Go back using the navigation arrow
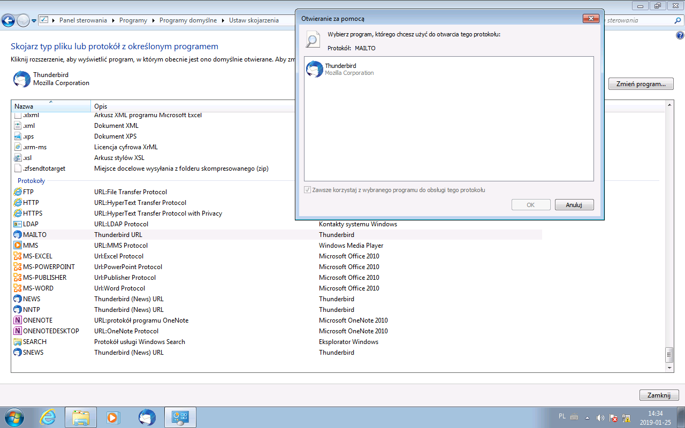685x428 pixels. pyautogui.click(x=8, y=21)
